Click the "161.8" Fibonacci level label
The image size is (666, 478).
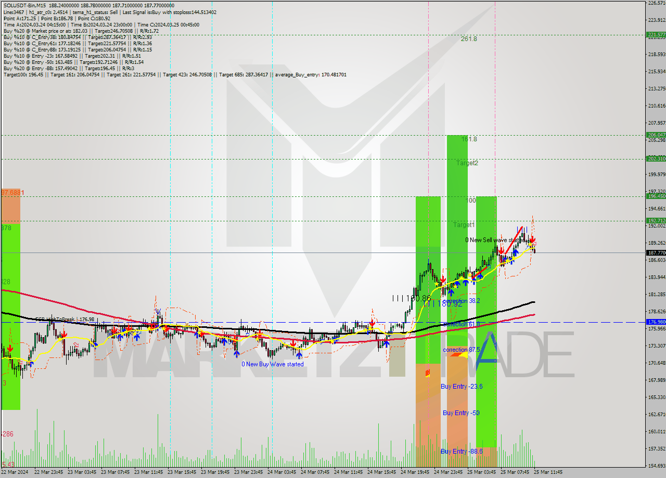pos(469,139)
